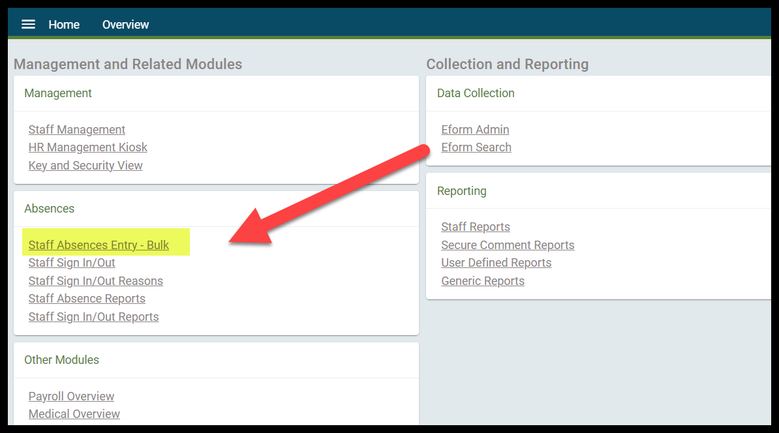Open Payroll Overview module
This screenshot has width=779, height=433.
click(x=71, y=396)
